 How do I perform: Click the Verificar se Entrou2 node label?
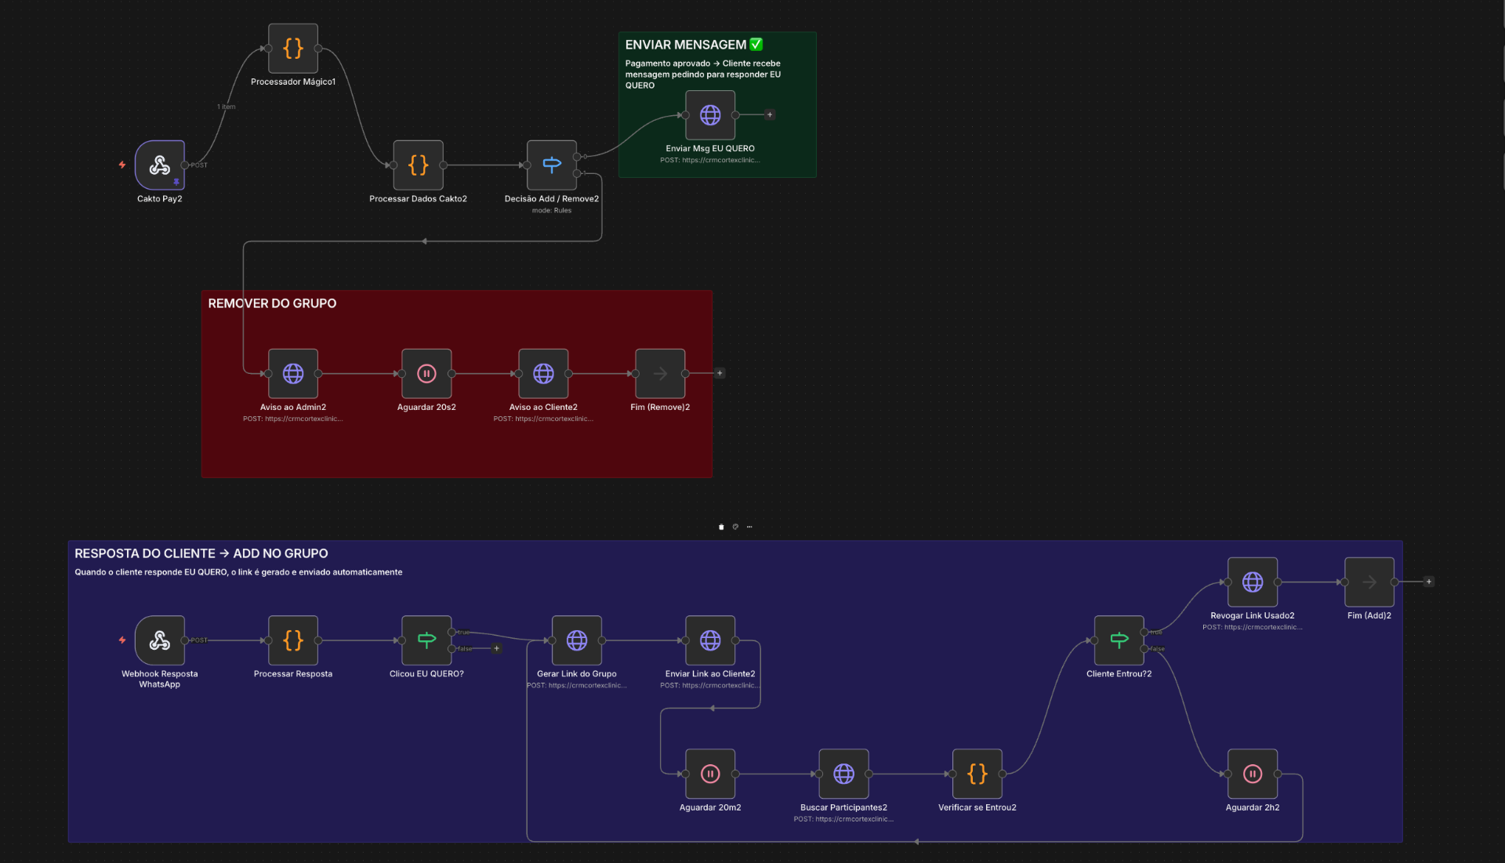click(977, 807)
